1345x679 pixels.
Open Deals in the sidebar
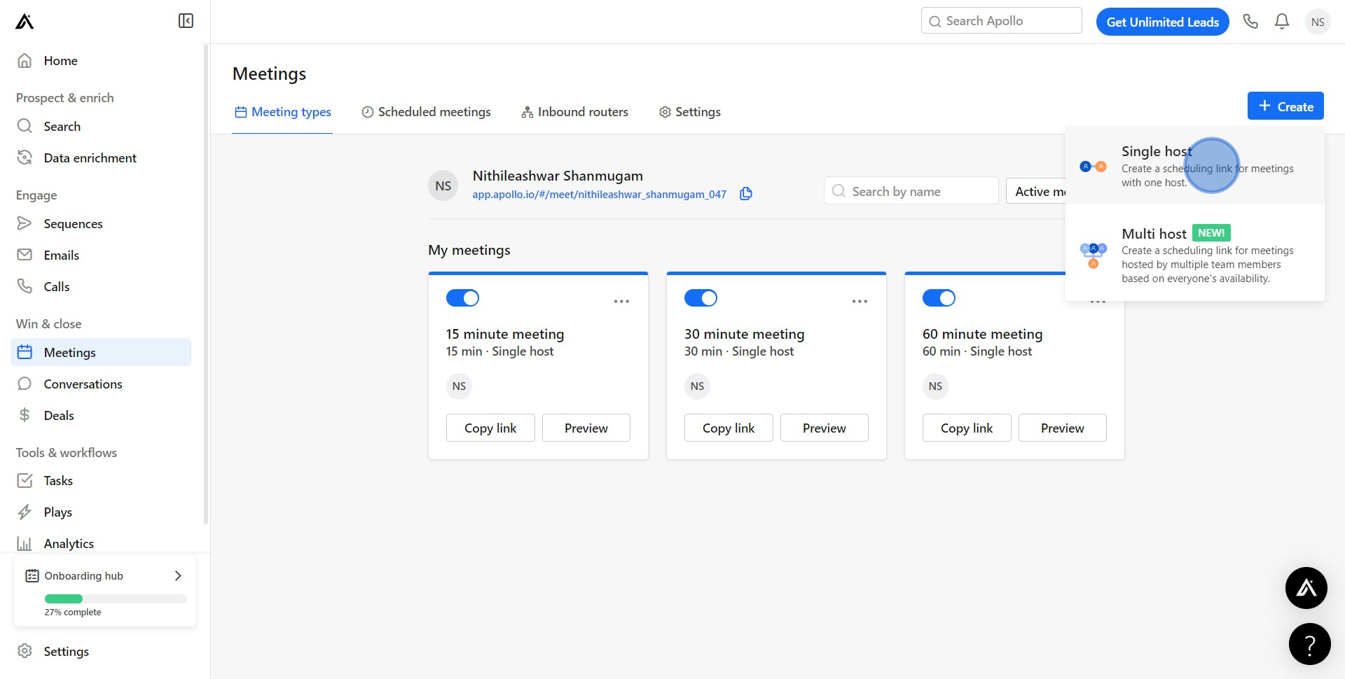click(x=101, y=416)
